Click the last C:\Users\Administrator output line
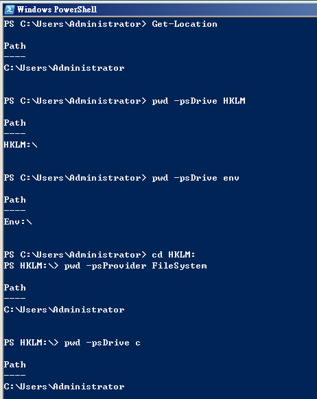 pyautogui.click(x=64, y=387)
